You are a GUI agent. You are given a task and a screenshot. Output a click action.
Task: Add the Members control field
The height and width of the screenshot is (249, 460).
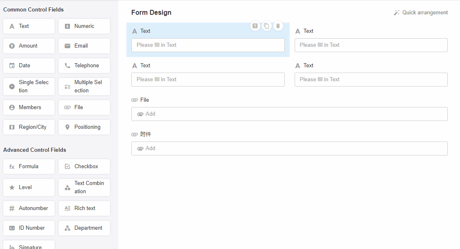click(x=29, y=107)
